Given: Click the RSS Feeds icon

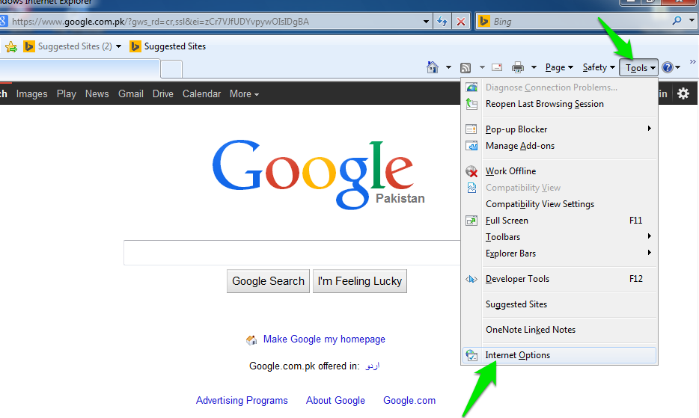Looking at the screenshot, I should 466,68.
